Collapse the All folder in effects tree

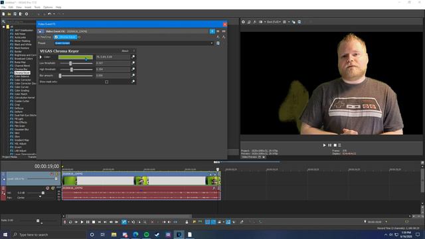(4, 27)
